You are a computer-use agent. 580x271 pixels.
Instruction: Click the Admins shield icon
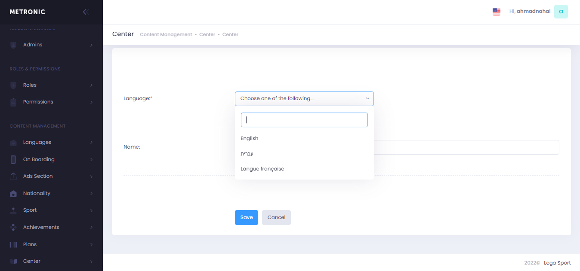[13, 45]
